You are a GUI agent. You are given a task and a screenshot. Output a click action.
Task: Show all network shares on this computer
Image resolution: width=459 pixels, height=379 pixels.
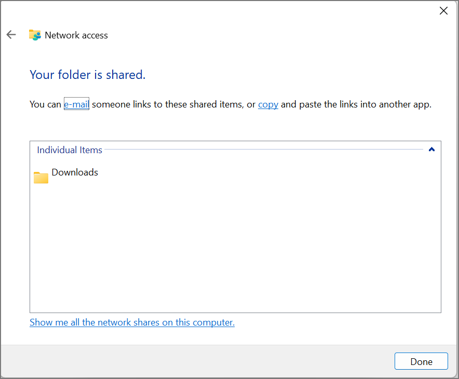tap(132, 322)
